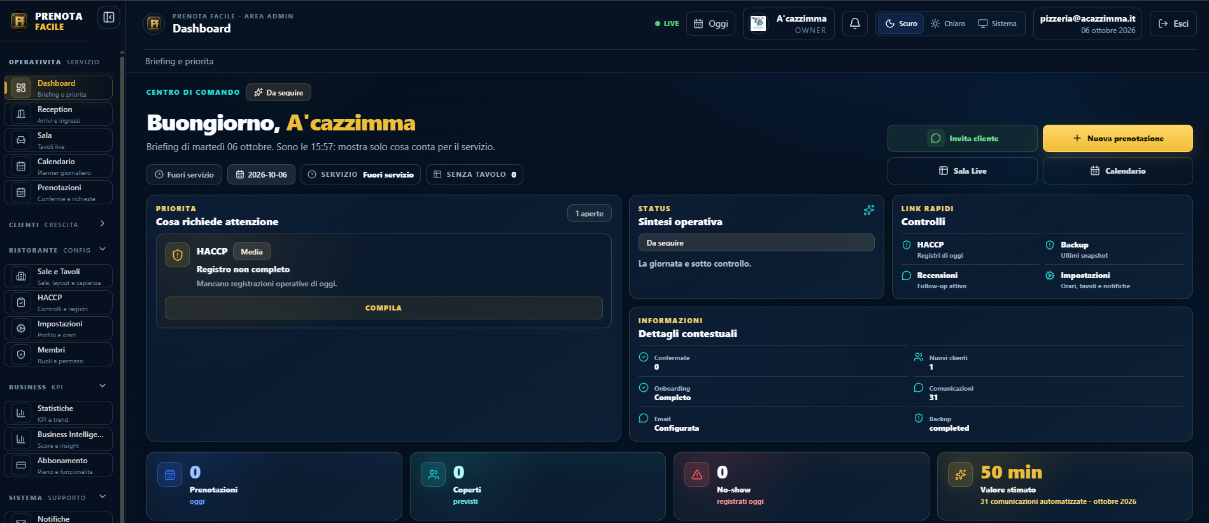1209x523 pixels.
Task: Open Recensioni Follow-up attivo quick link
Action: 969,280
